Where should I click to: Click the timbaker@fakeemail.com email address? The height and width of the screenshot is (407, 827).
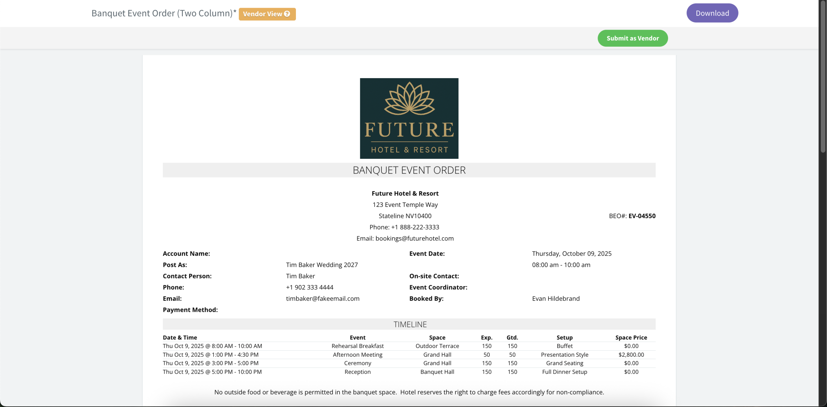[x=322, y=299]
